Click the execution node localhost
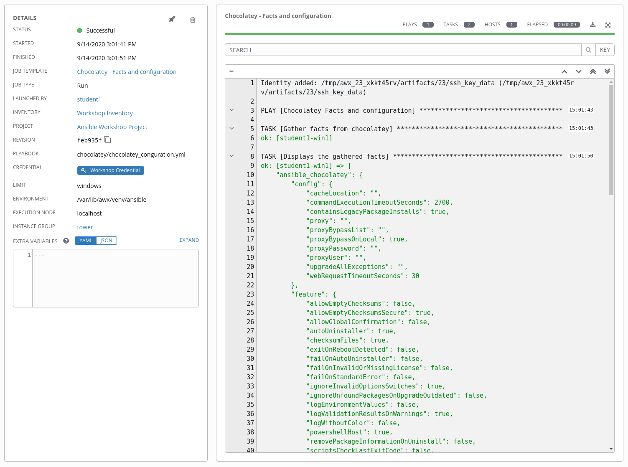 (x=89, y=213)
